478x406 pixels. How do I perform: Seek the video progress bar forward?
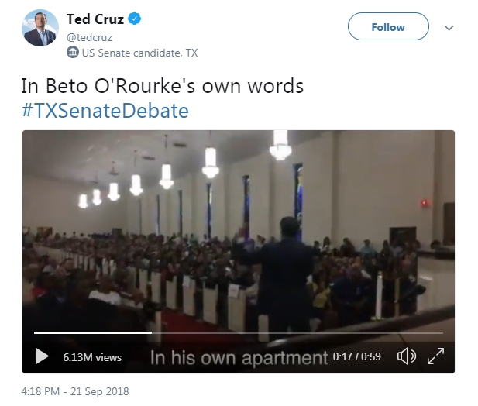coord(297,332)
